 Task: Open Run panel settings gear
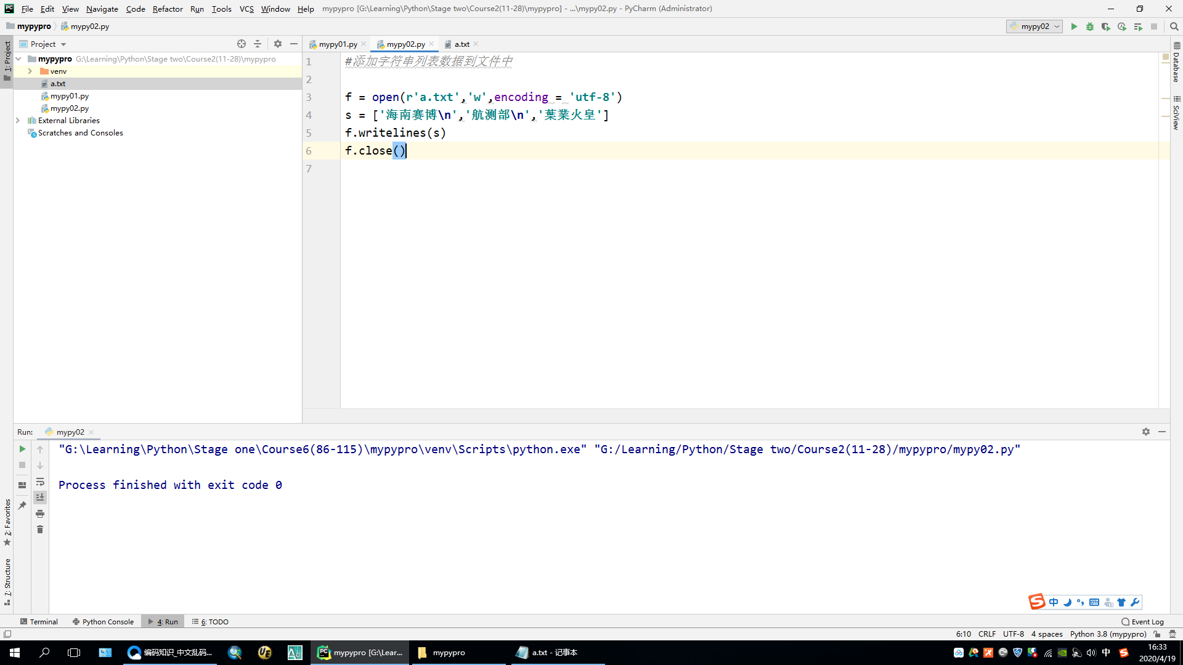tap(1146, 432)
